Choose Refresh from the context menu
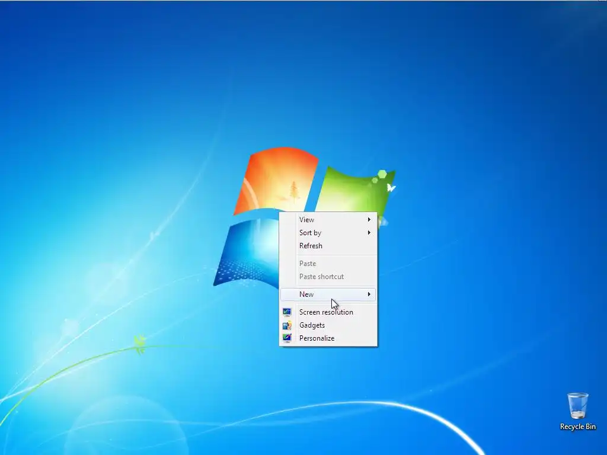Image resolution: width=607 pixels, height=455 pixels. pos(328,246)
